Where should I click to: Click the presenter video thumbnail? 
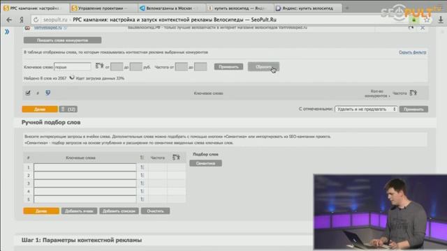click(380, 212)
